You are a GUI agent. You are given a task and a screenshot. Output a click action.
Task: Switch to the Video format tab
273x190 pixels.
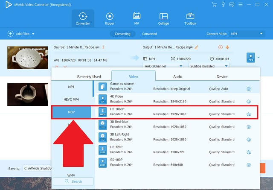(x=134, y=76)
